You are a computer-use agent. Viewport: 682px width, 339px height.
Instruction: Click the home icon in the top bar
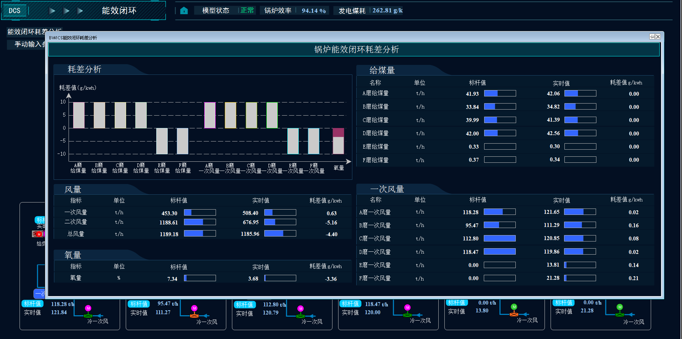point(184,11)
